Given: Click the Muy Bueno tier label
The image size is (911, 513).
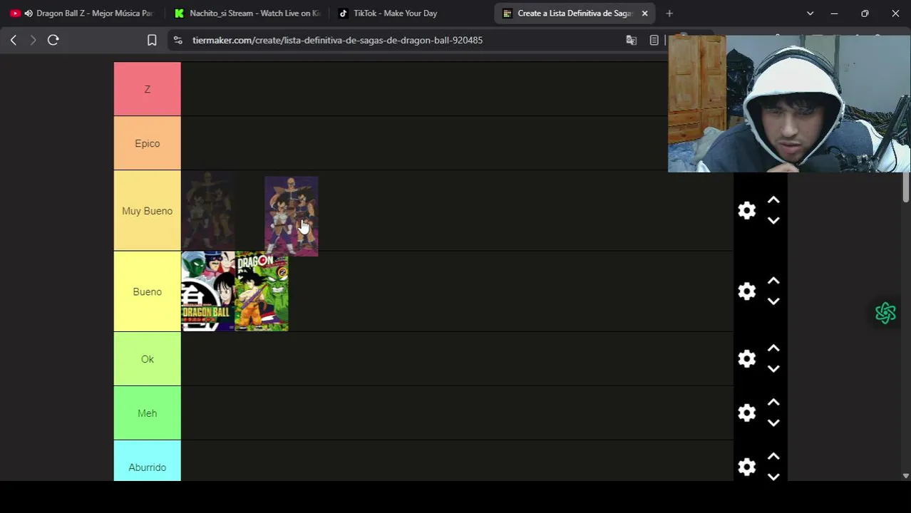Looking at the screenshot, I should [148, 211].
